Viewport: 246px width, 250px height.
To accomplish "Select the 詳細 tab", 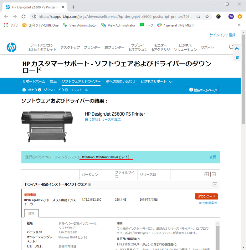I will (x=31, y=213).
